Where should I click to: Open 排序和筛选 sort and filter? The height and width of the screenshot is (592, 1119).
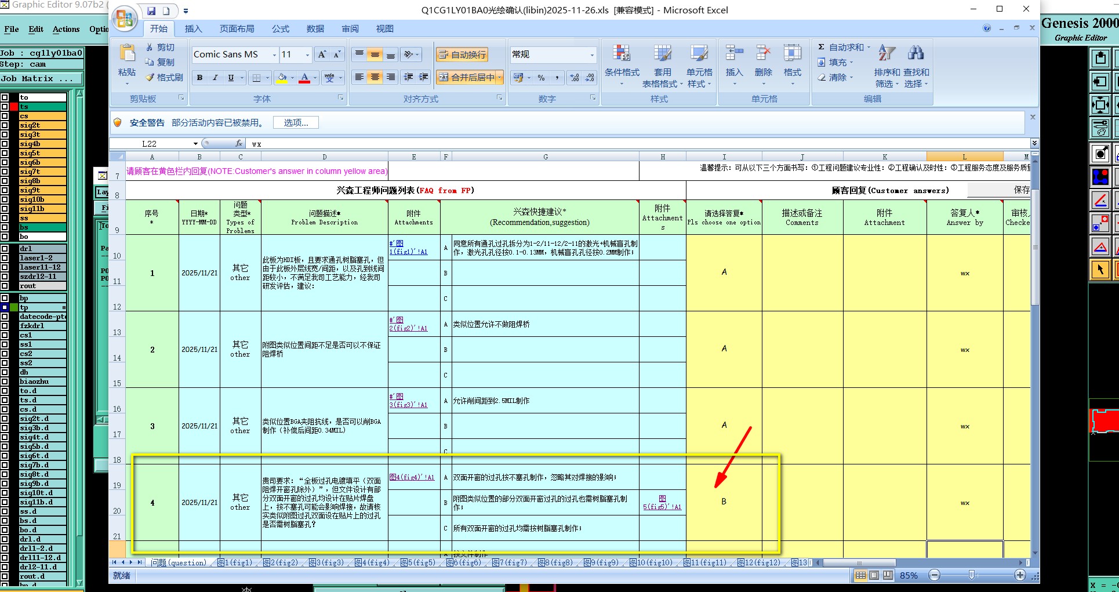click(887, 66)
